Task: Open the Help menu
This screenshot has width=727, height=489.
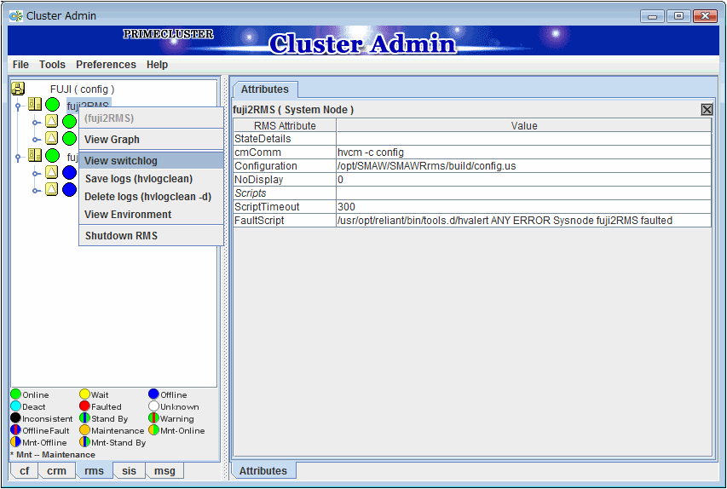Action: click(x=157, y=65)
